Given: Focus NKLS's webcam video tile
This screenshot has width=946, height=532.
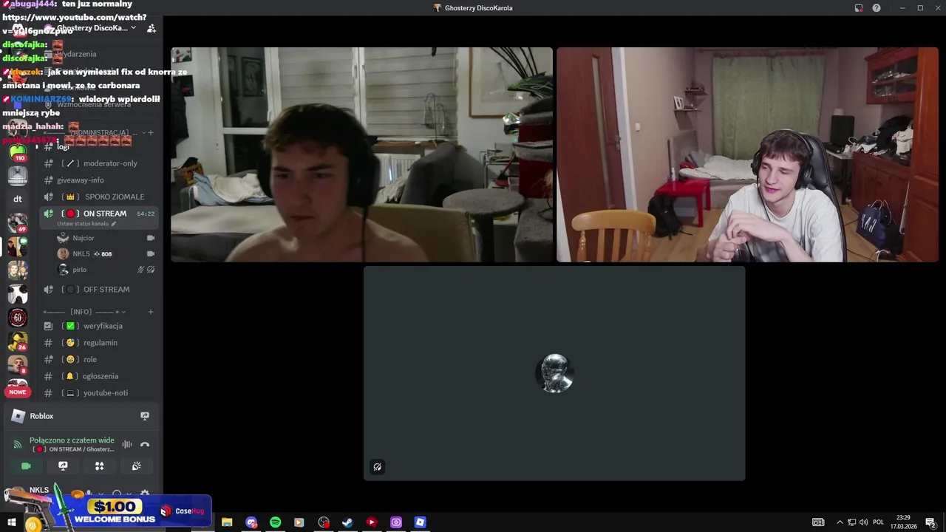Looking at the screenshot, I should (x=747, y=154).
